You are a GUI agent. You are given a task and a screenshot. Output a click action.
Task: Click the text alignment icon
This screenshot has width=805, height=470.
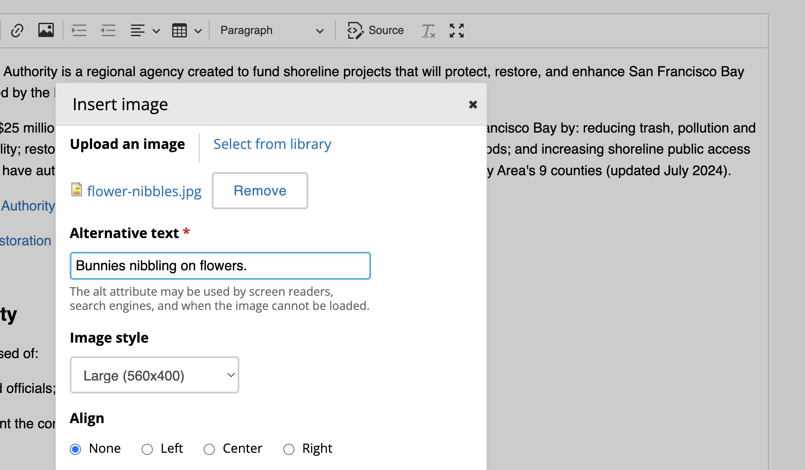tap(138, 30)
